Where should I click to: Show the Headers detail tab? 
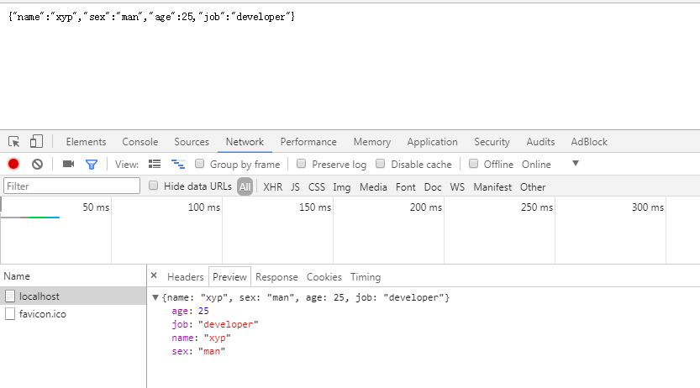coord(185,277)
